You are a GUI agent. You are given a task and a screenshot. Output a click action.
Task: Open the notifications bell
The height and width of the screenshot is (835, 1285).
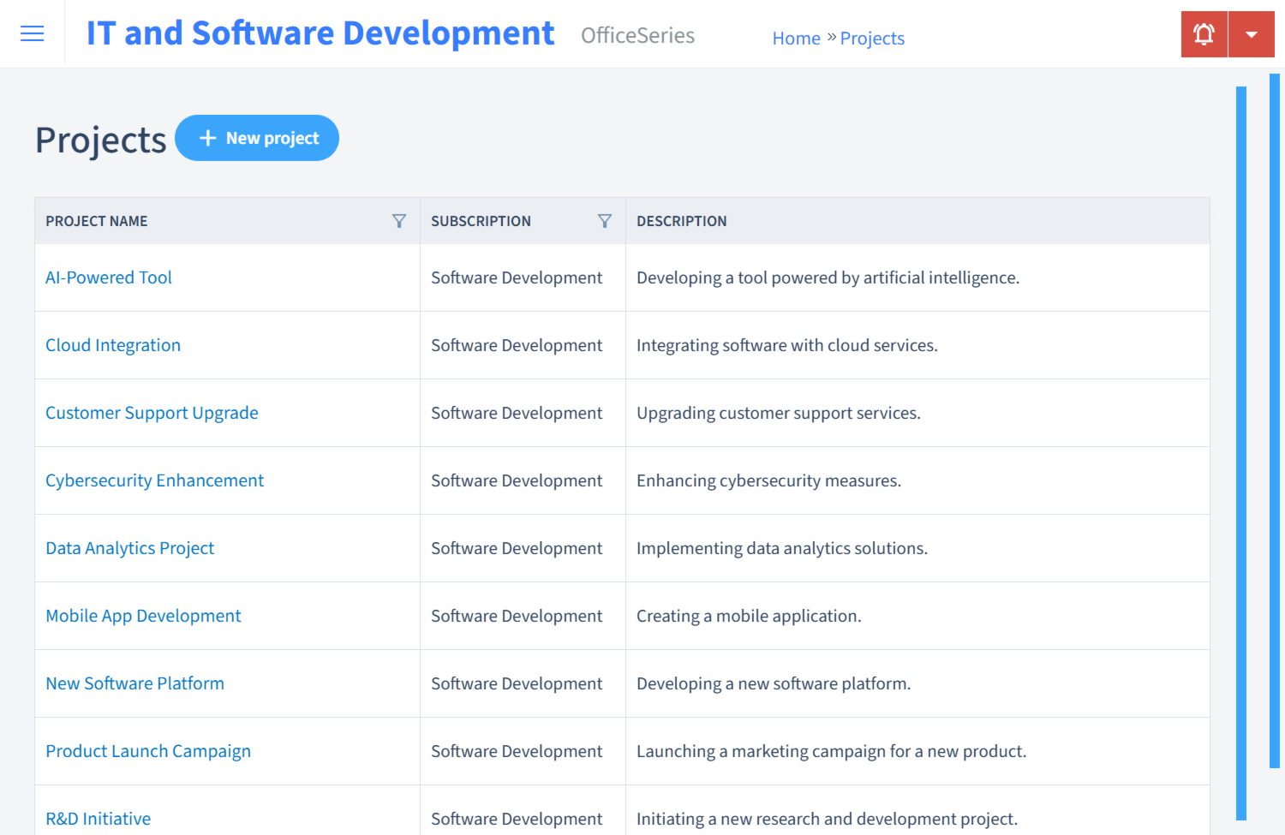tap(1204, 33)
